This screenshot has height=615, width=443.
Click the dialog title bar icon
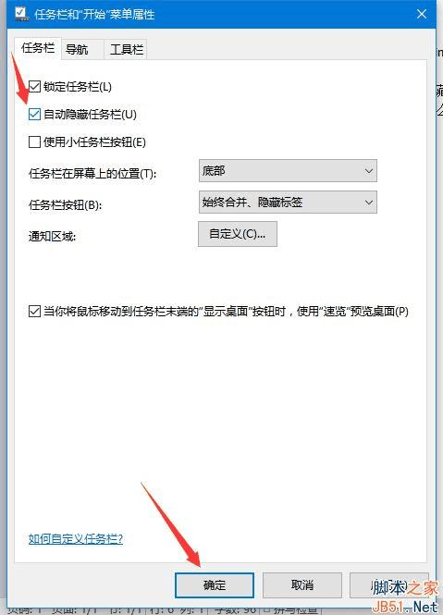point(21,14)
